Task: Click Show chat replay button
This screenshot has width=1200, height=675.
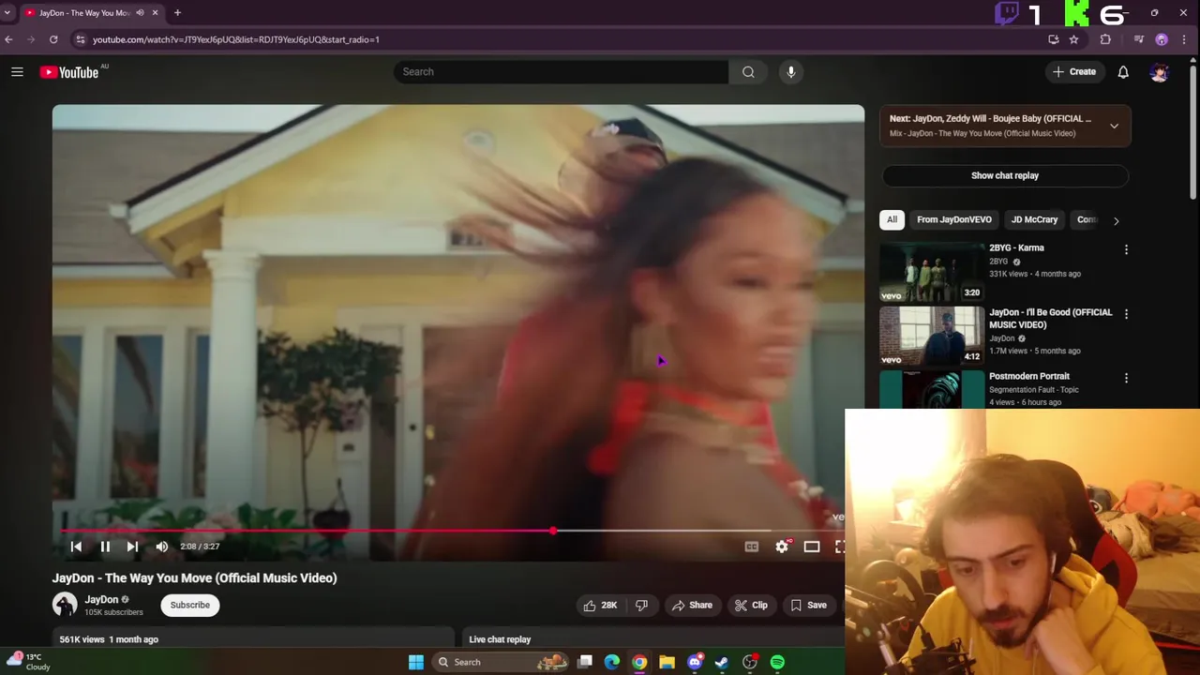Action: coord(1005,175)
